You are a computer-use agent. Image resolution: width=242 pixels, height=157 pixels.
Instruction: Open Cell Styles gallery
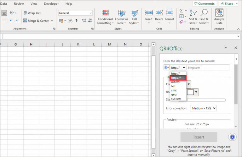click(134, 17)
